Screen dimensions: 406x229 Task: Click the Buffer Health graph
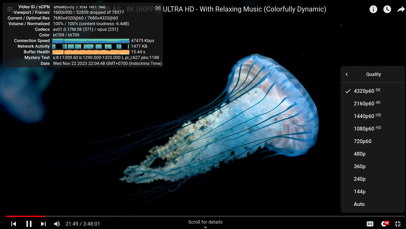click(91, 52)
